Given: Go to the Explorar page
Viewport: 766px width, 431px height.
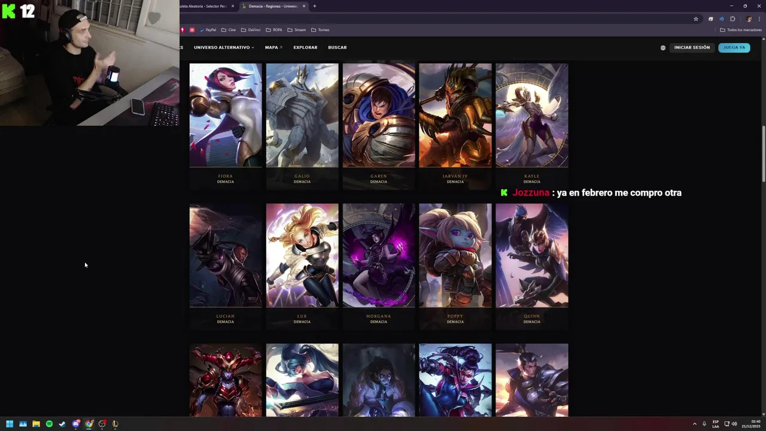Looking at the screenshot, I should tap(305, 47).
